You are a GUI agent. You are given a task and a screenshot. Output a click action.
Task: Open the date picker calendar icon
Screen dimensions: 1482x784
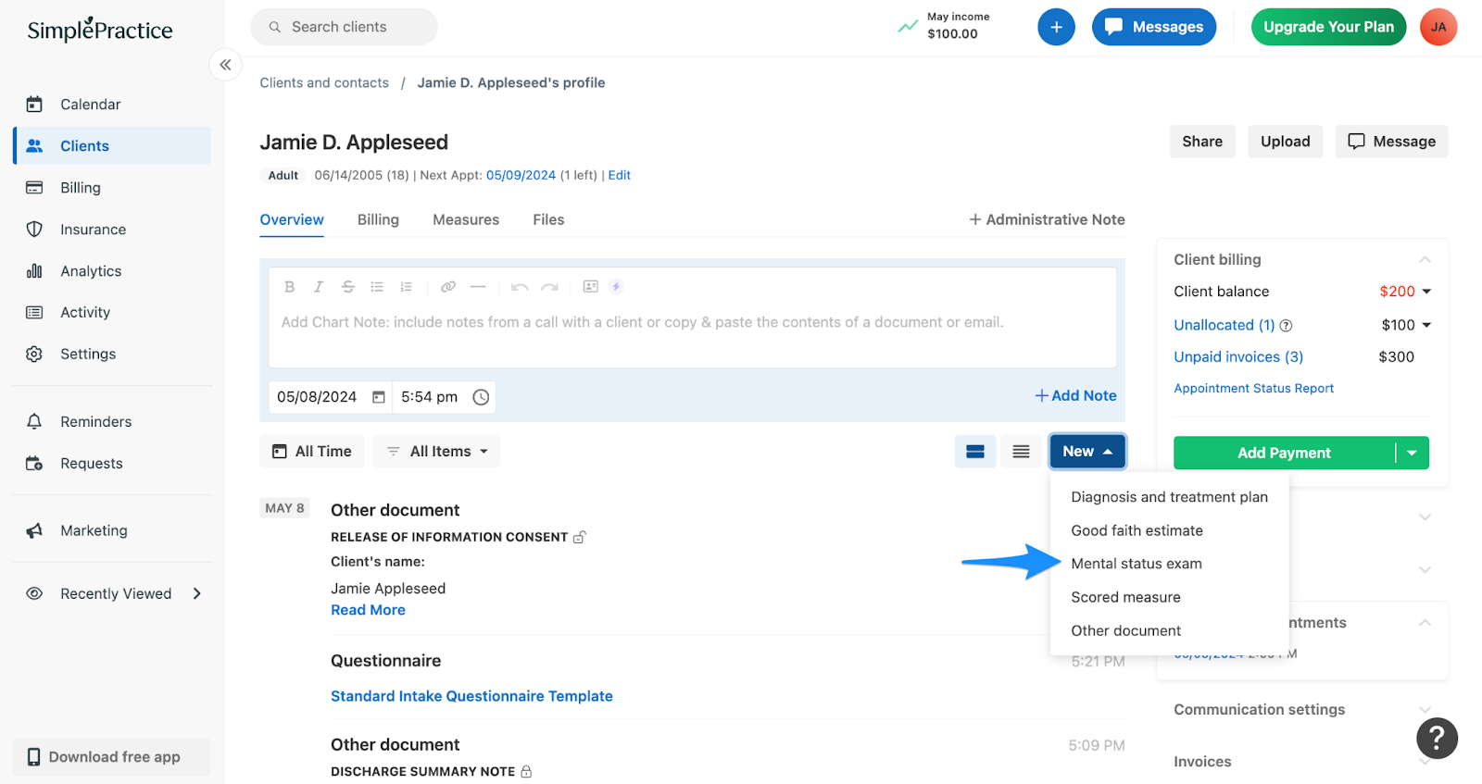pos(379,397)
